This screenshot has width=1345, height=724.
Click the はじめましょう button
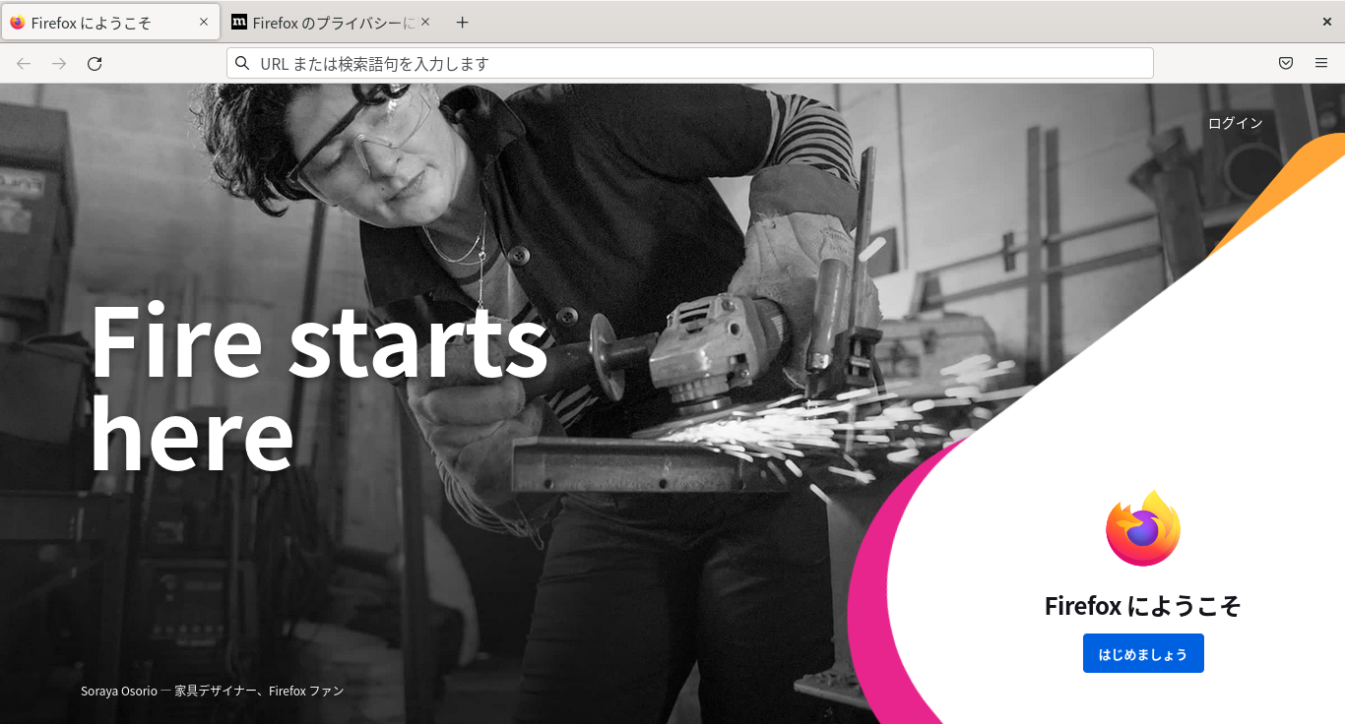1143,653
